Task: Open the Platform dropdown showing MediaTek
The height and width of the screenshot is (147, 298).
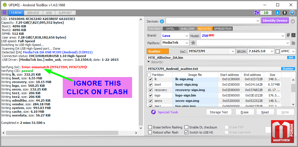Action: coord(175,43)
